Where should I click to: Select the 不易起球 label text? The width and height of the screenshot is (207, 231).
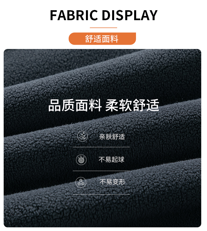click(111, 159)
